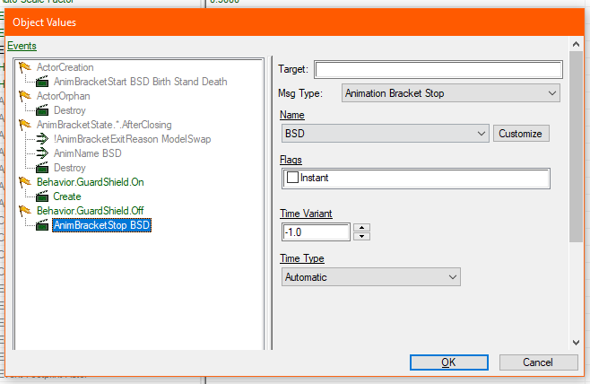590x384 pixels.
Task: Open the Msg Type dropdown
Action: pos(451,93)
